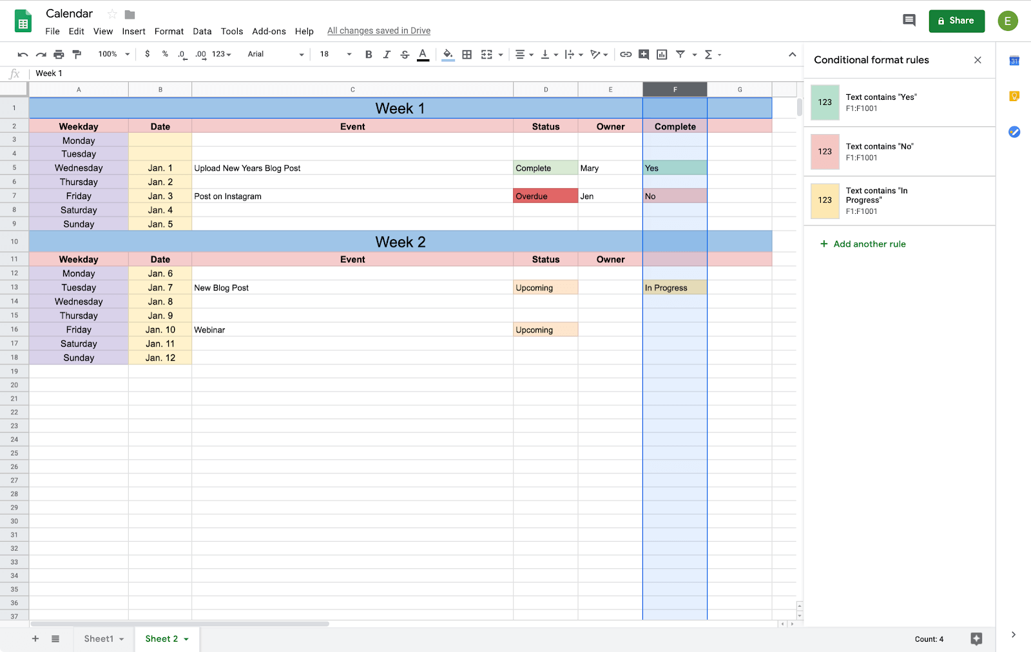This screenshot has height=652, width=1031.
Task: Open the user account avatar E
Action: click(x=1008, y=21)
